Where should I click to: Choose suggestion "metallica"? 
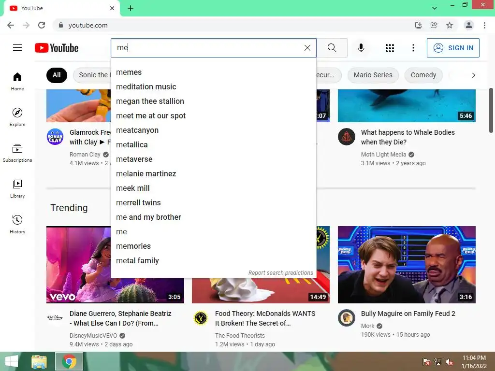[x=213, y=145]
